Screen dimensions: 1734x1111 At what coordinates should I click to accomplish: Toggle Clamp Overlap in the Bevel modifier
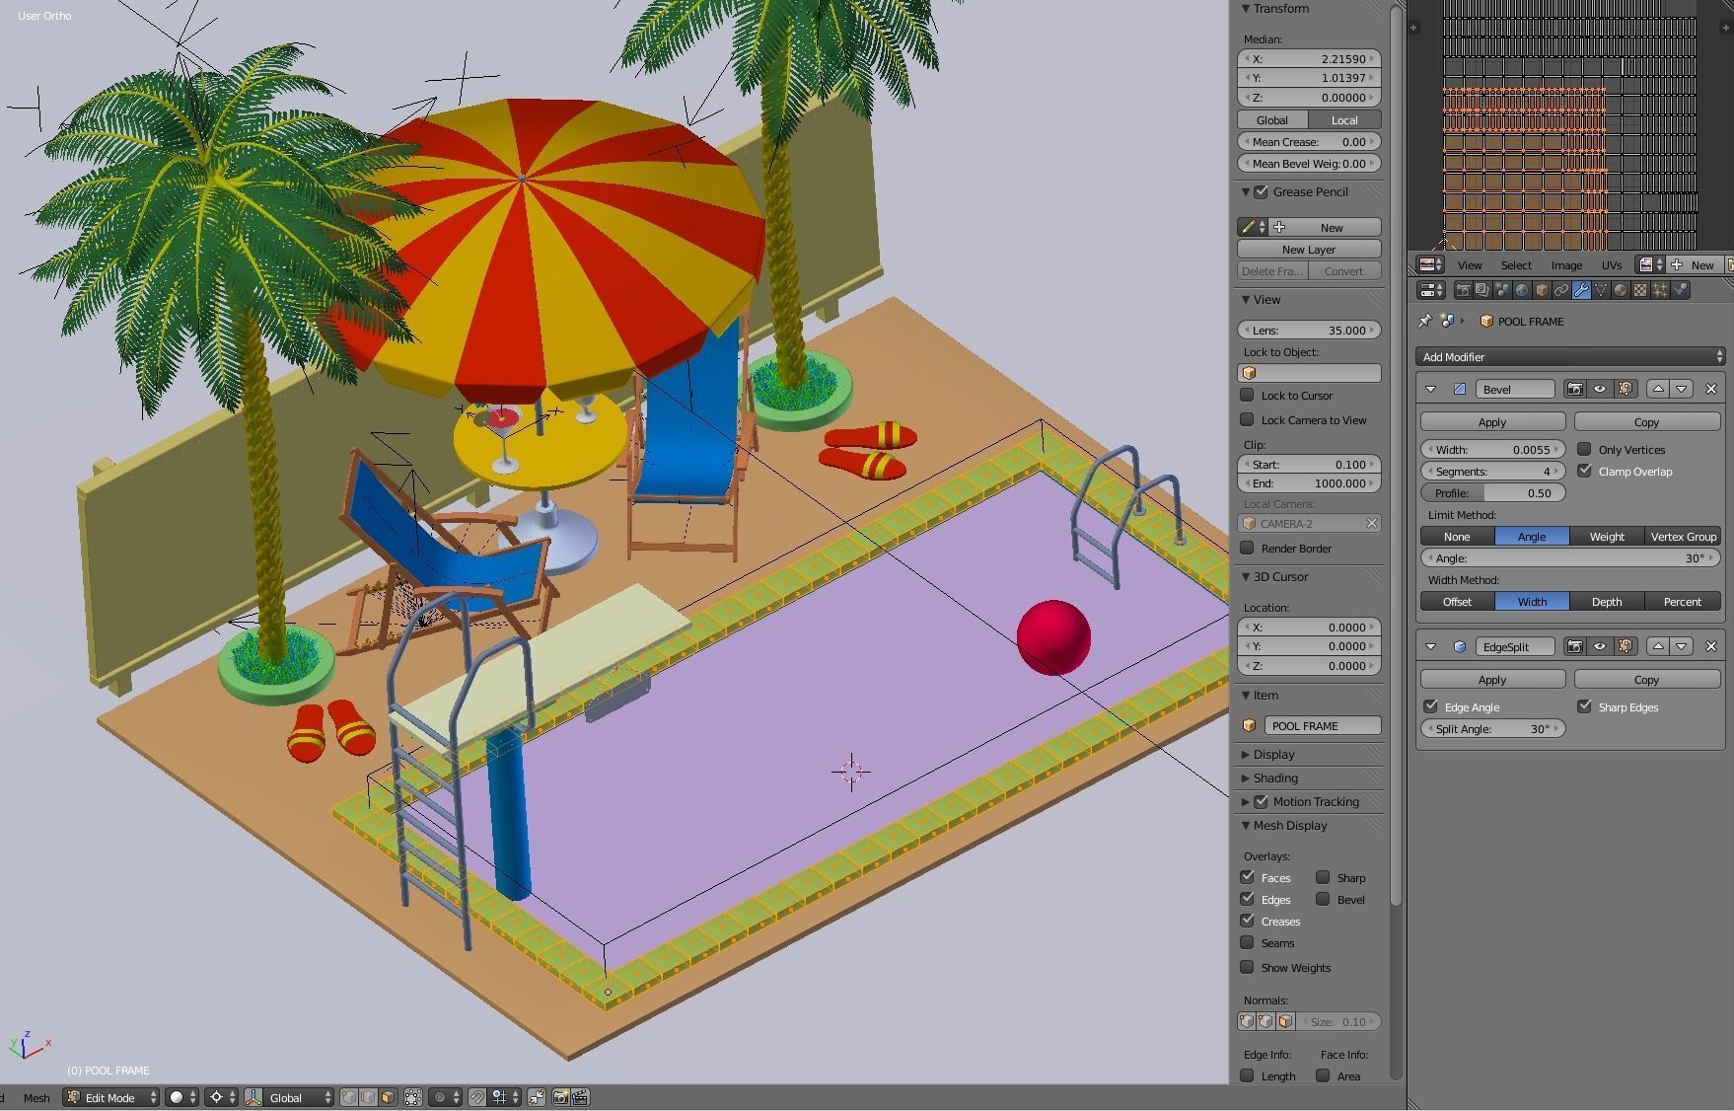[1586, 472]
